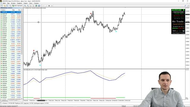Screen dimensions: 190x107
Task: Toggle the Авто-торговля button
Action: coord(17,6)
